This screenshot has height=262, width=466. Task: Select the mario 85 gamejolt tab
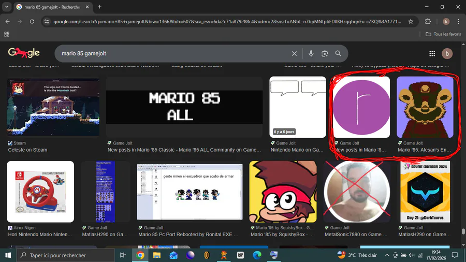pyautogui.click(x=52, y=7)
